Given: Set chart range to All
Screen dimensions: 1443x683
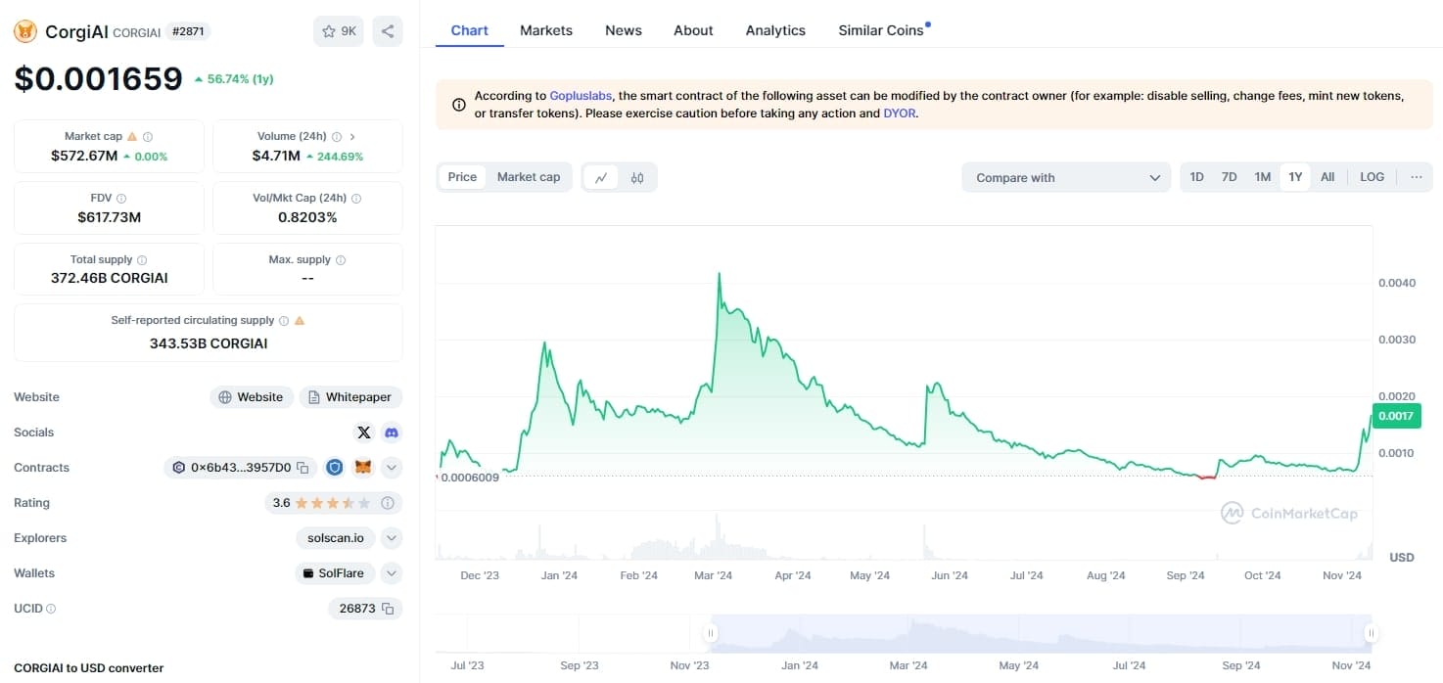Looking at the screenshot, I should (1327, 177).
